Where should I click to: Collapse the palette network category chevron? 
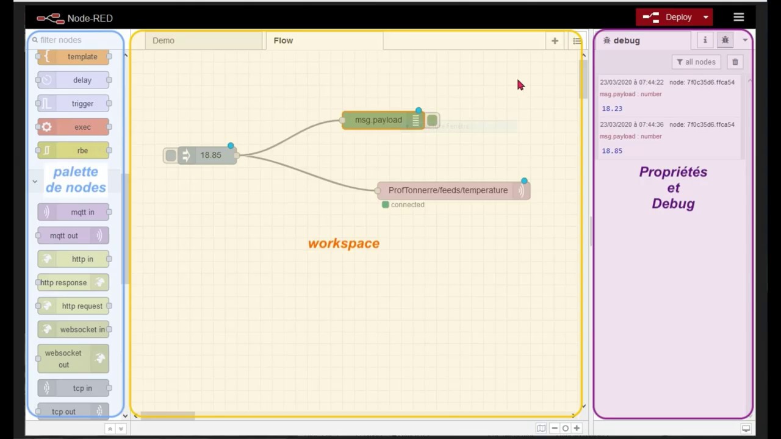coord(35,181)
